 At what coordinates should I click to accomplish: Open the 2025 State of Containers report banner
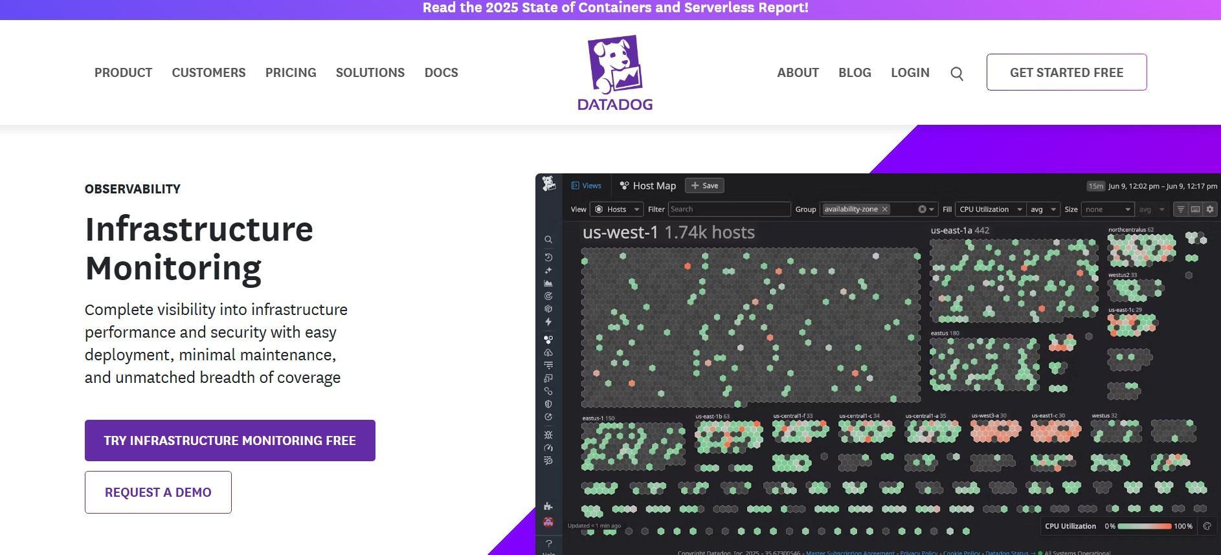tap(615, 8)
